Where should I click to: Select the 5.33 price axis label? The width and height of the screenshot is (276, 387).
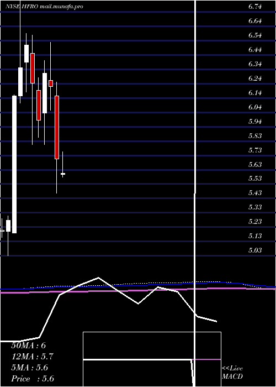(255, 207)
